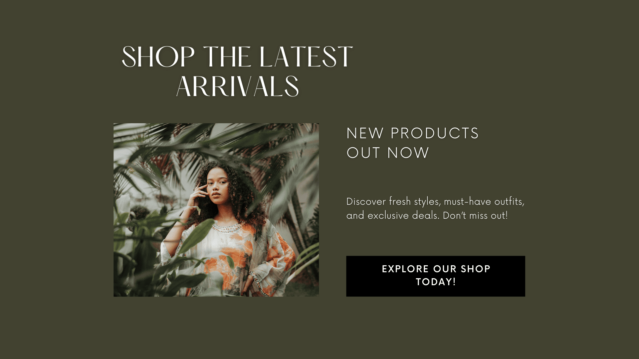Screen dimensions: 639x359
Task: Click the 'Don't miss out!' sentence
Action: [x=475, y=215]
